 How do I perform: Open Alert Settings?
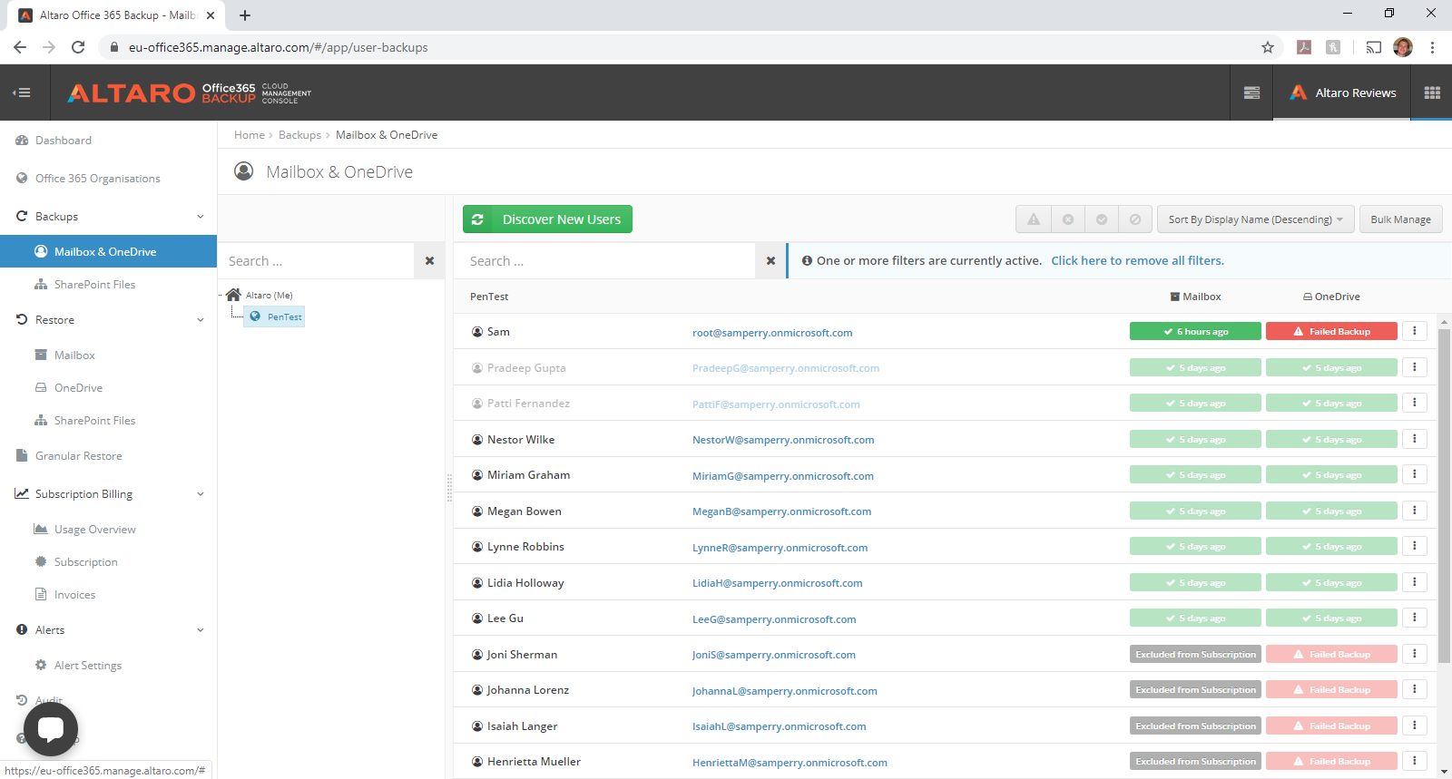point(87,666)
